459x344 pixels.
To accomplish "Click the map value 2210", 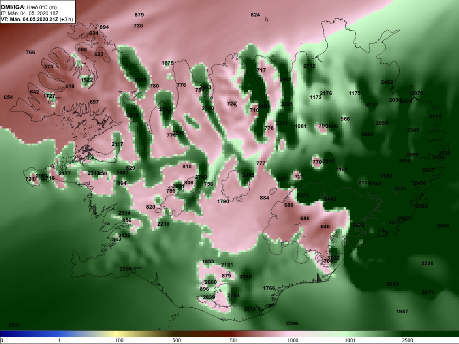I will [163, 224].
